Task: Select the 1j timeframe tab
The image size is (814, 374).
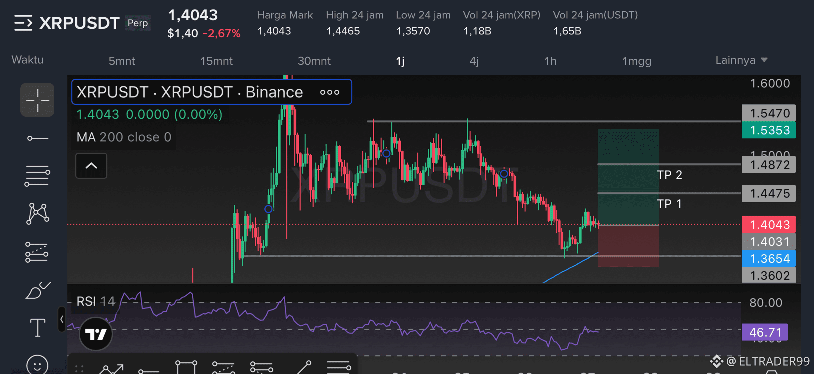Action: pyautogui.click(x=400, y=61)
